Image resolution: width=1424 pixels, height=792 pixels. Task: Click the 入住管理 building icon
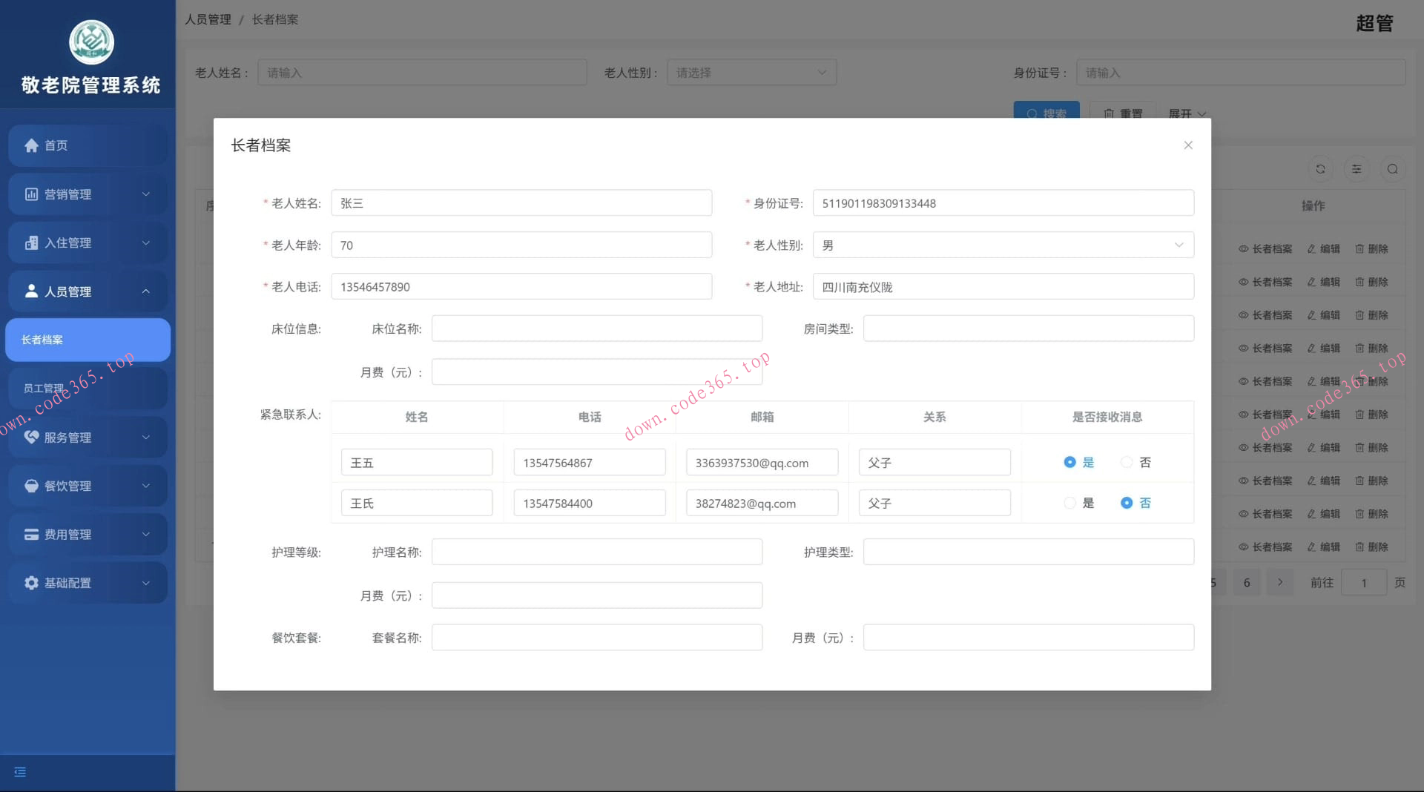point(31,243)
